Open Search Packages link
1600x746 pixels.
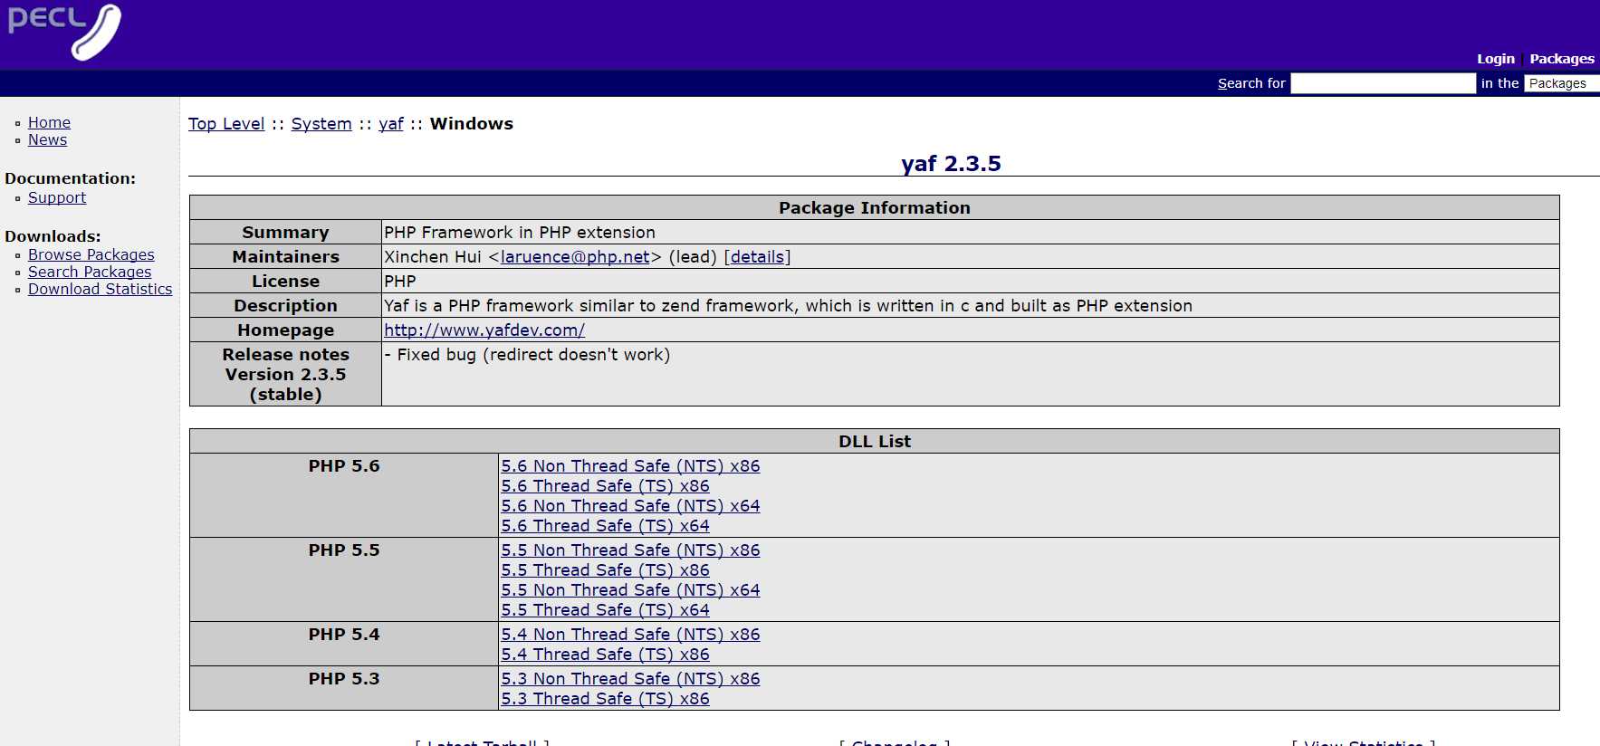click(90, 272)
